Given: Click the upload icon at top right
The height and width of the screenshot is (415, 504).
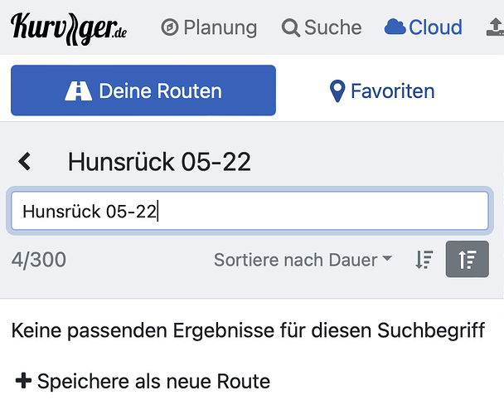Looking at the screenshot, I should click(x=496, y=27).
